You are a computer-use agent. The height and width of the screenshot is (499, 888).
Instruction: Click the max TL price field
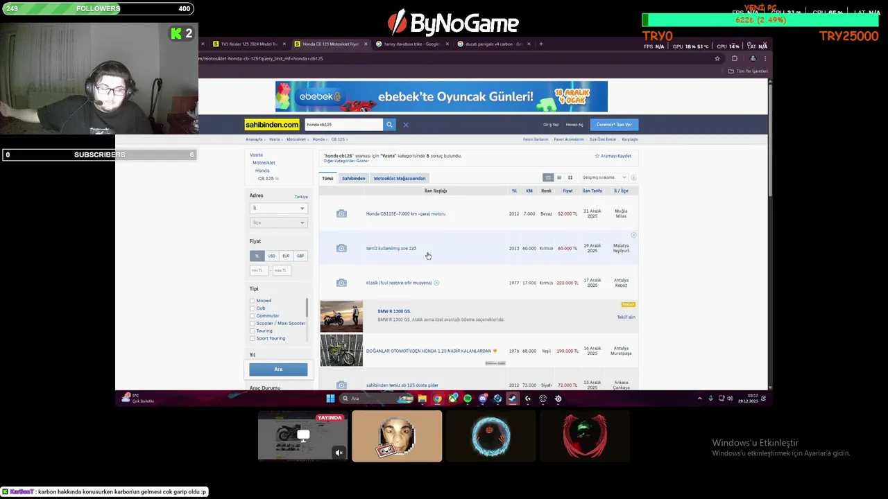tap(281, 270)
